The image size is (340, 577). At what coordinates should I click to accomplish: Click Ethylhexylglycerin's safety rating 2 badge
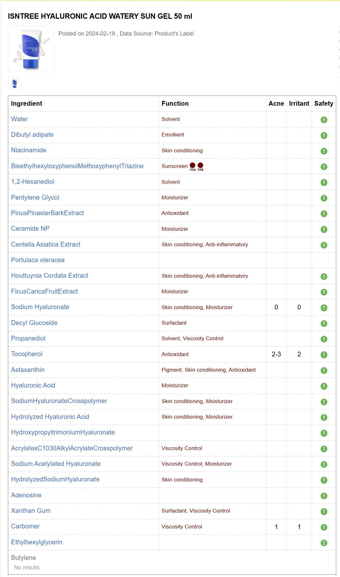(324, 543)
